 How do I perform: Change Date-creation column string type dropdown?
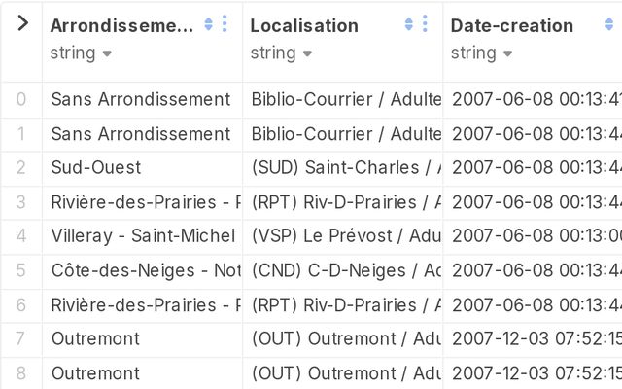482,53
